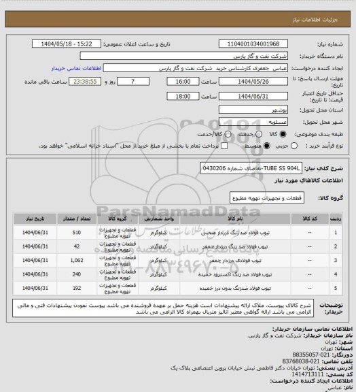Image resolution: width=356 pixels, height=392 pixels.
Task: Click the جزئیات اطلاعات نیاز header title
Action: [315, 20]
